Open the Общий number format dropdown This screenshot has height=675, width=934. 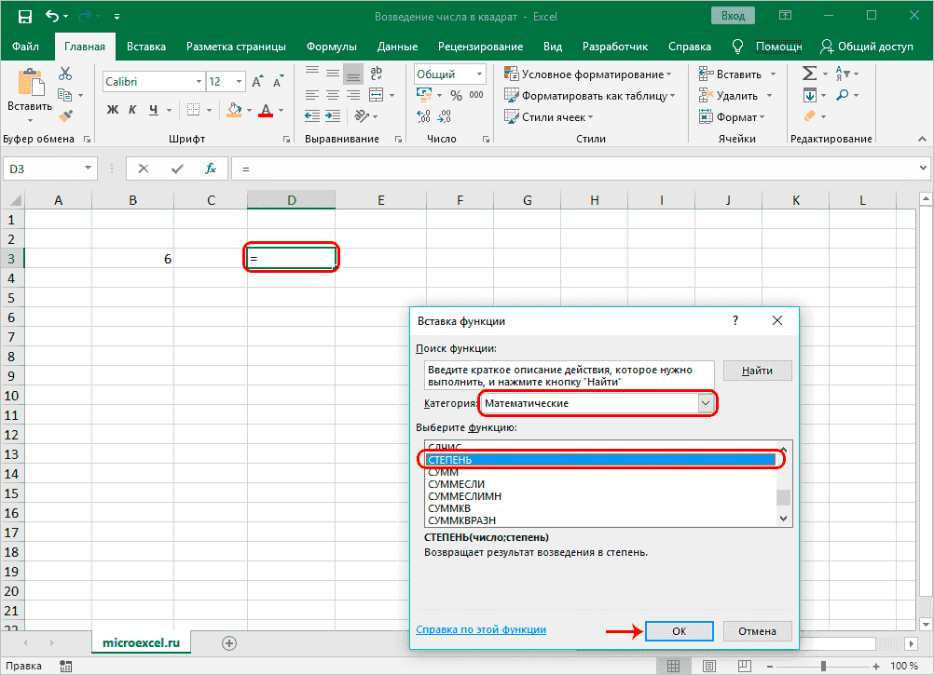pyautogui.click(x=479, y=74)
